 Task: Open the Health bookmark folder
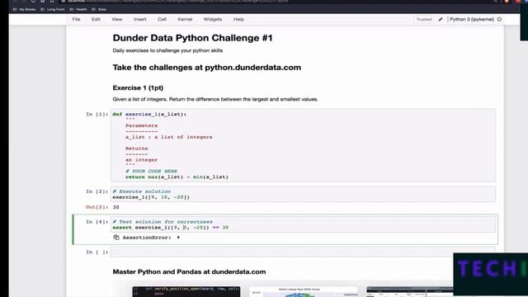78,9
